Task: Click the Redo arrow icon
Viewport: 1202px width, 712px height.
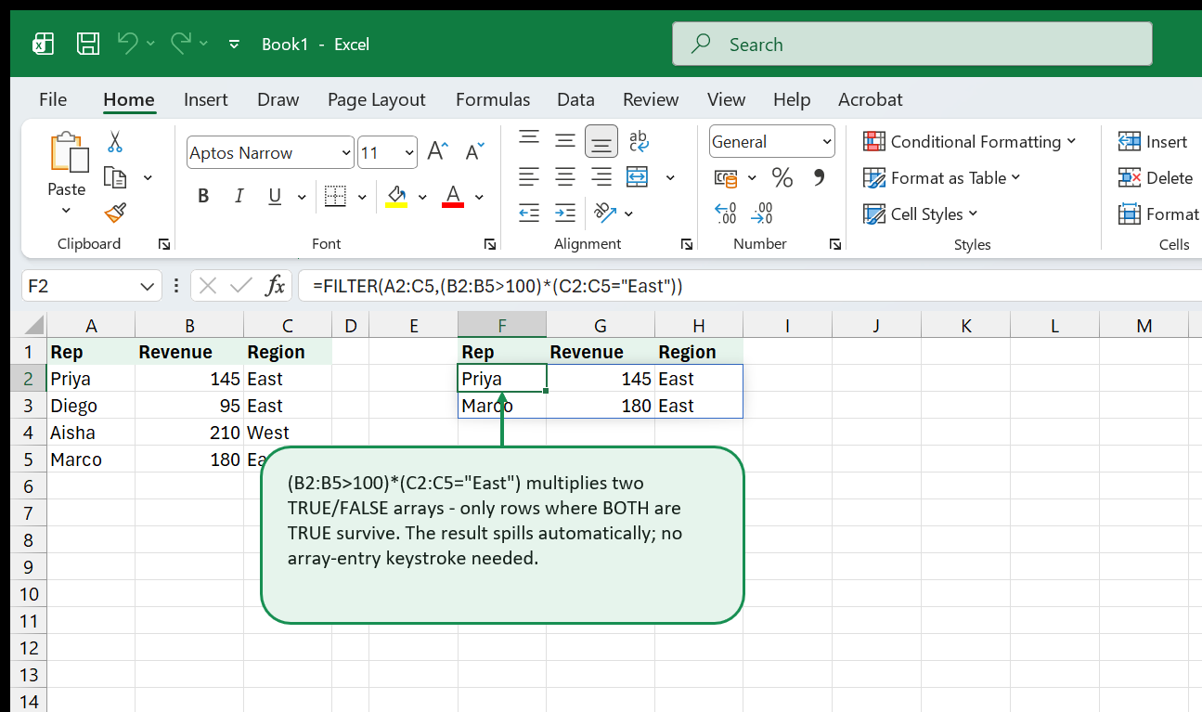Action: [181, 43]
